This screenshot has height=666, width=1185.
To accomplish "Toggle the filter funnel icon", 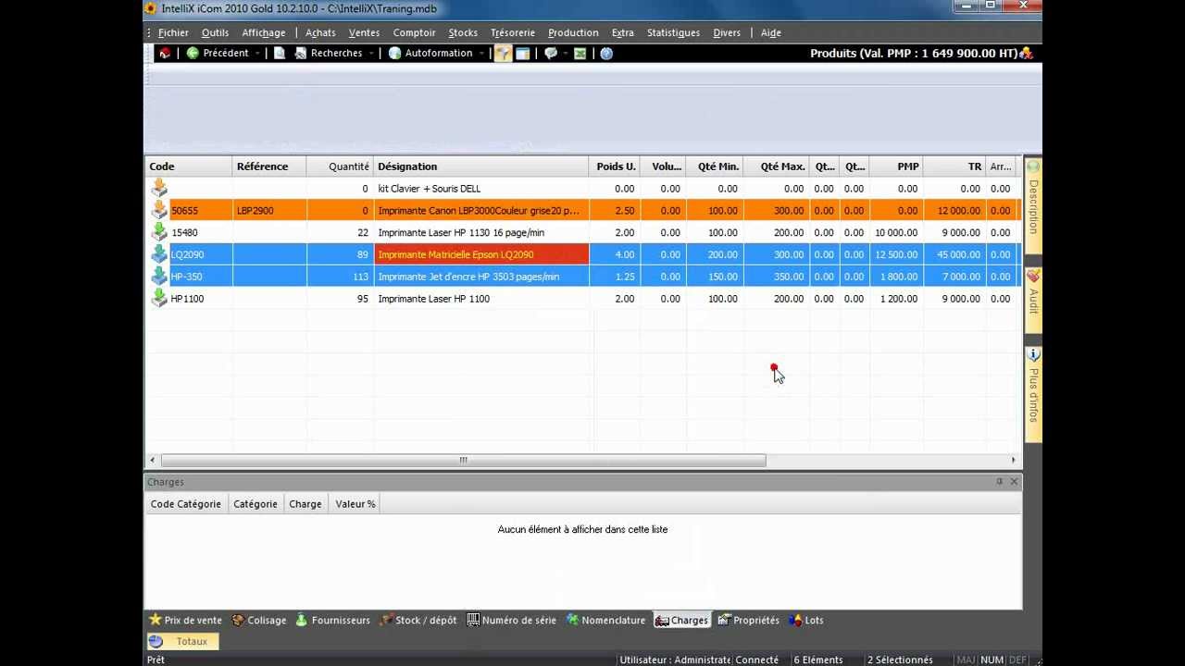I will [503, 54].
